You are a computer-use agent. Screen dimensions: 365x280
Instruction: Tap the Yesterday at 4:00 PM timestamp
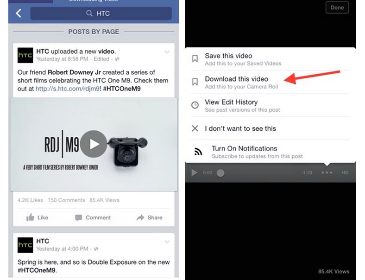(x=62, y=249)
